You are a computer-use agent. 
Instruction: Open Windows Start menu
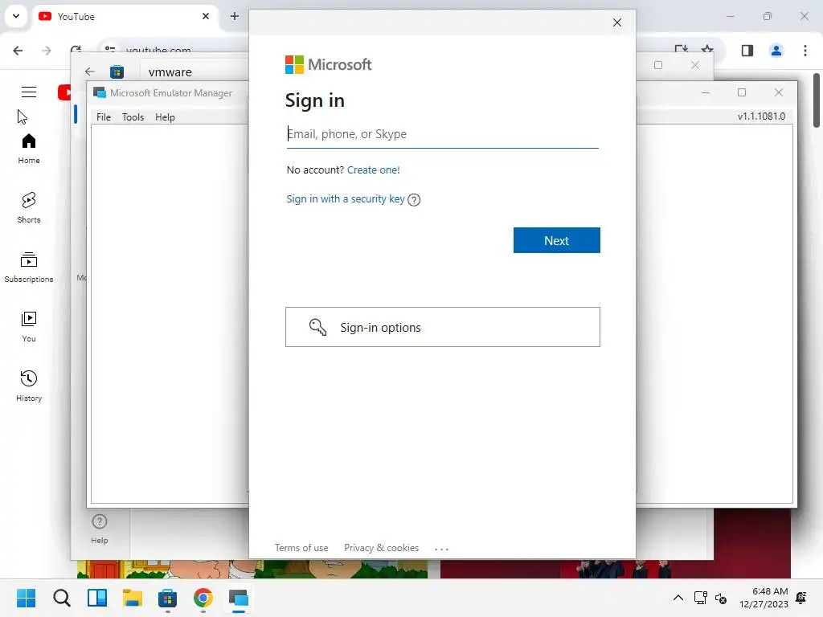click(x=27, y=598)
